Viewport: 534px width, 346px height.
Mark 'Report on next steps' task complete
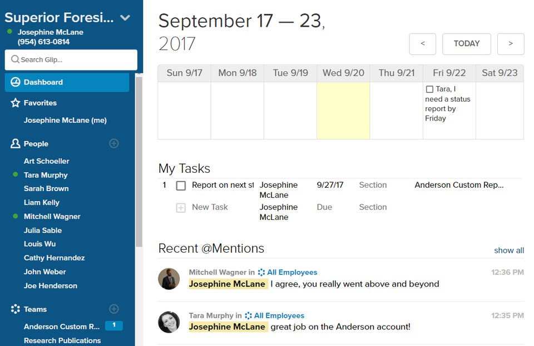tap(181, 185)
